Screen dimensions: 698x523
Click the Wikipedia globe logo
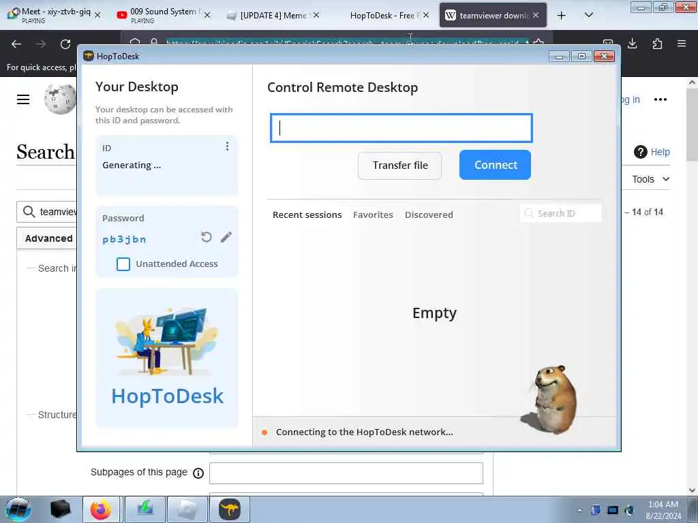[60, 99]
